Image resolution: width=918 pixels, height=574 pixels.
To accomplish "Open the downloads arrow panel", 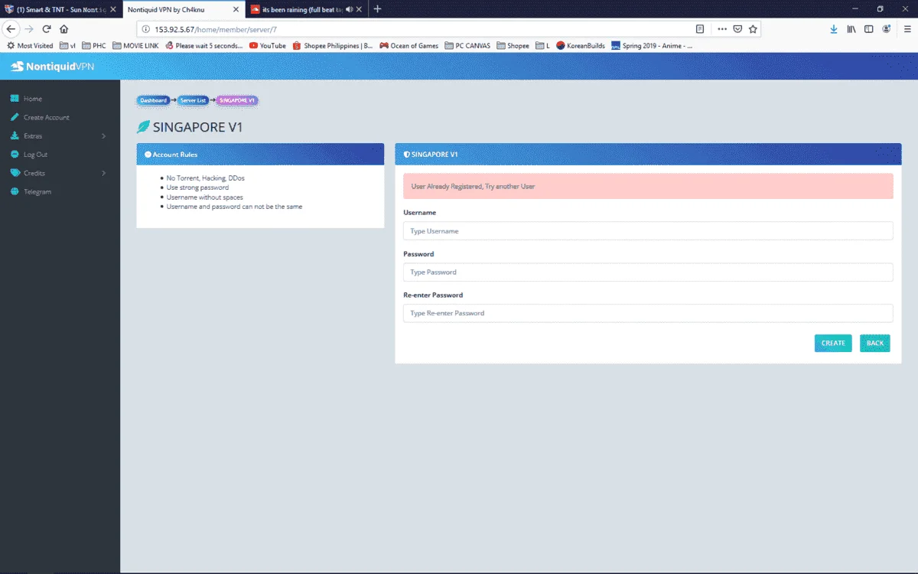I will click(834, 29).
